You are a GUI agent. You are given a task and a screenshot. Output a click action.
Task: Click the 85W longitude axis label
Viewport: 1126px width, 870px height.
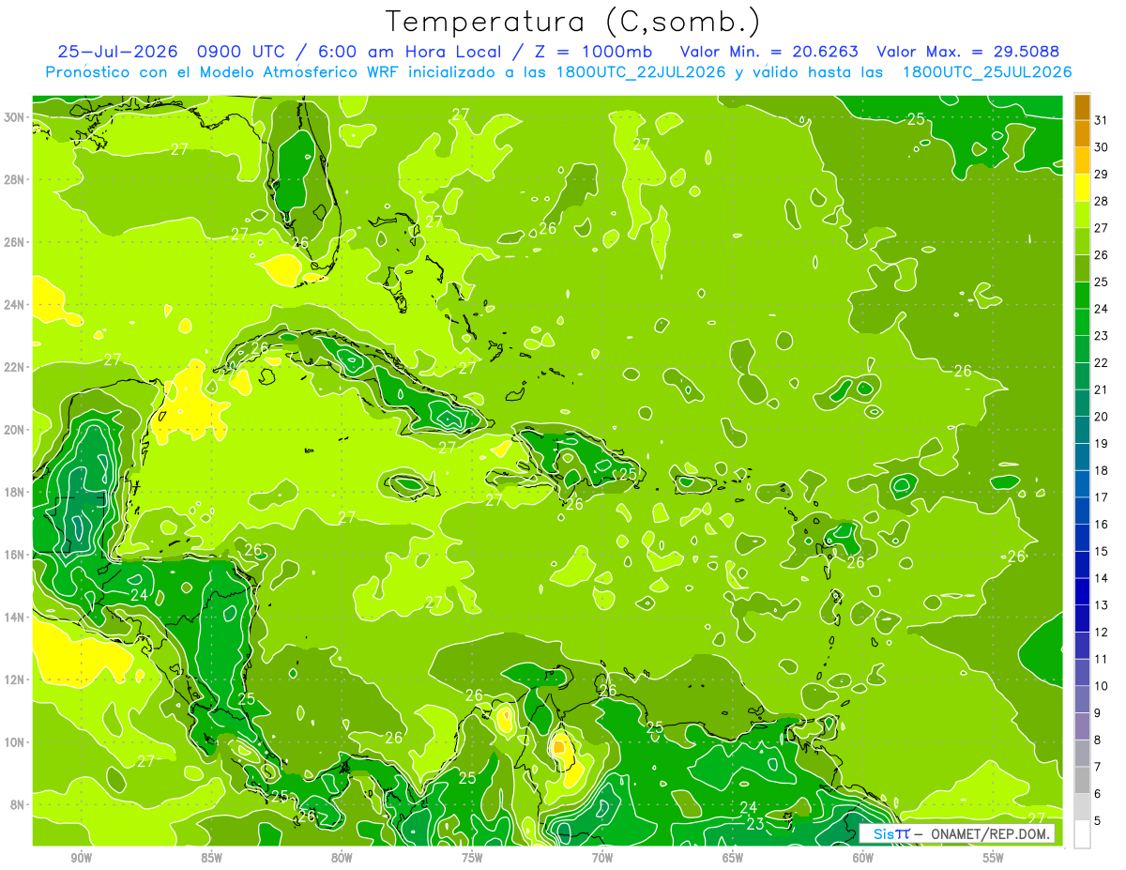[211, 858]
